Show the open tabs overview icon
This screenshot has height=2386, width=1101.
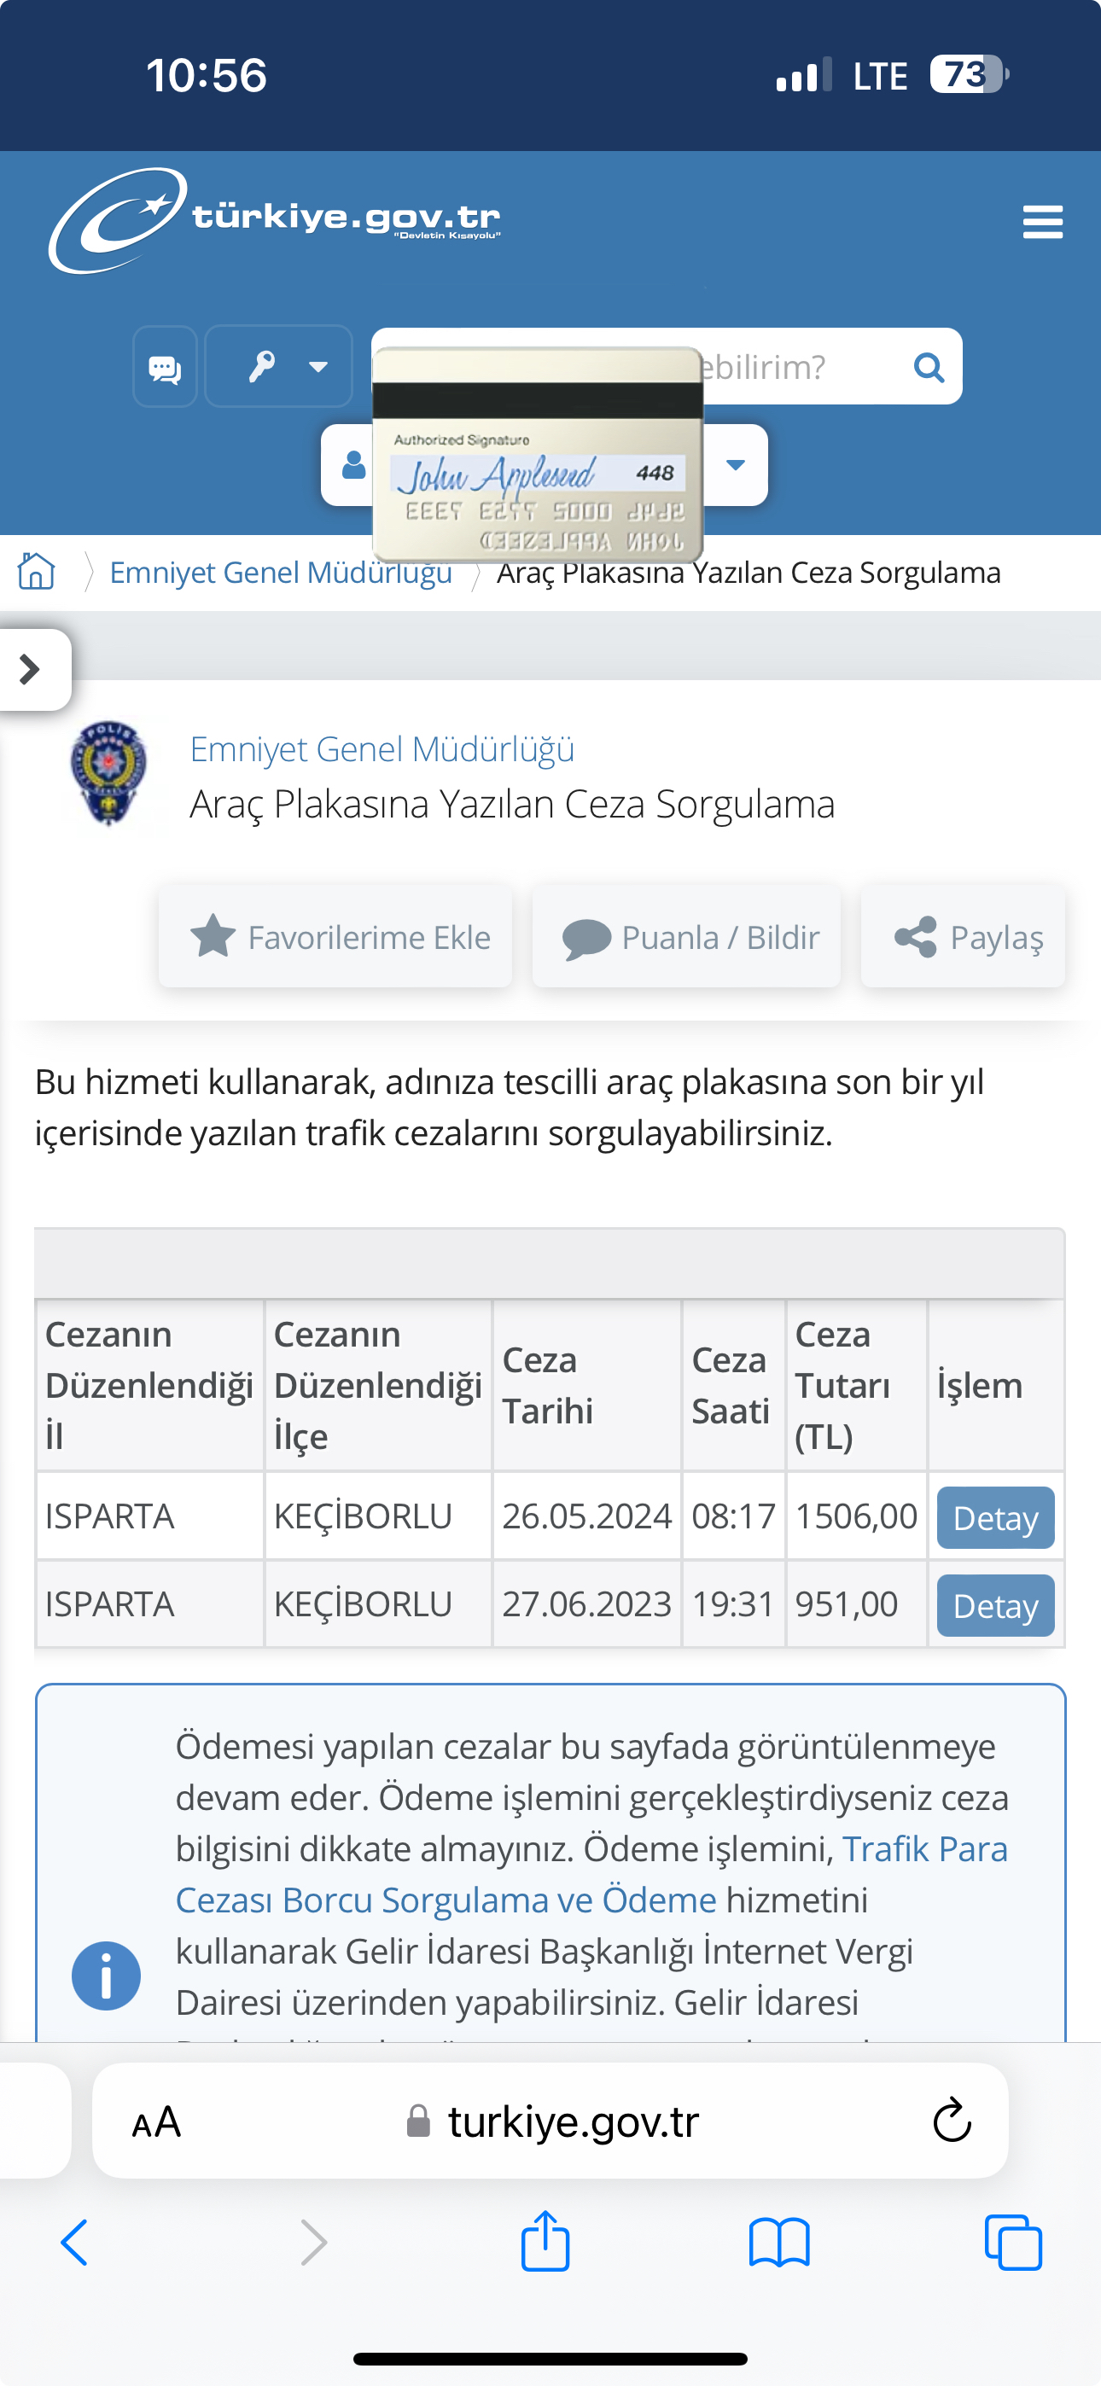point(1013,2243)
